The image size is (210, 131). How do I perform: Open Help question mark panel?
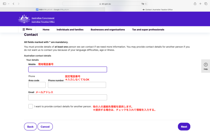pyautogui.click(x=205, y=66)
